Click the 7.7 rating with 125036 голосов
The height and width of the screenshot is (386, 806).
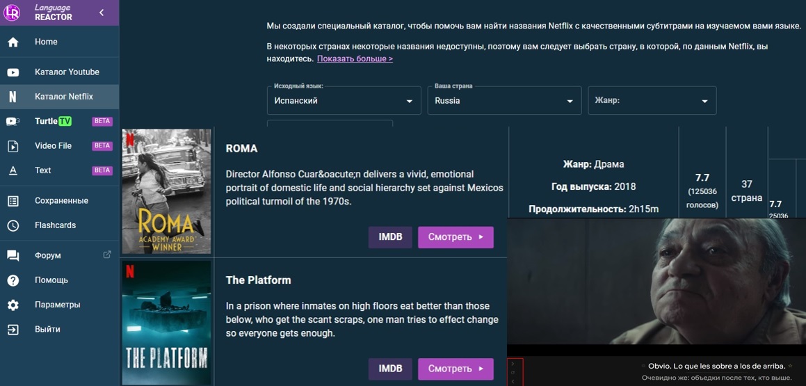(x=702, y=191)
